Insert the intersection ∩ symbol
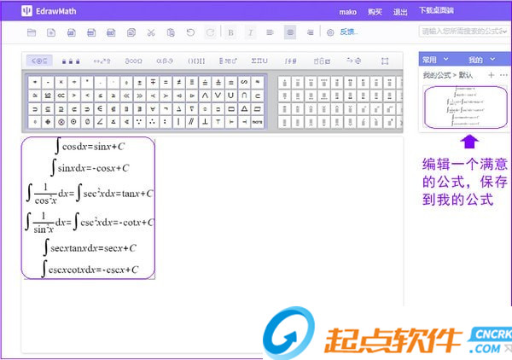 (244, 96)
